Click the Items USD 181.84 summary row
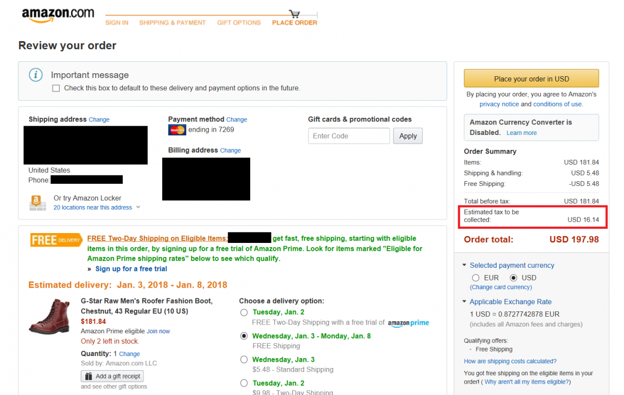The height and width of the screenshot is (395, 624). (x=531, y=162)
